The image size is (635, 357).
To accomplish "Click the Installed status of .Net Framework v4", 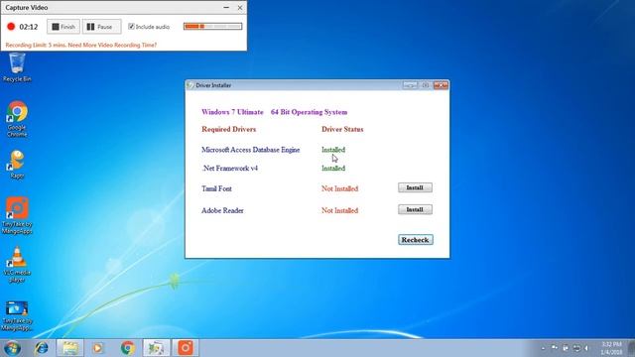I will (x=333, y=169).
